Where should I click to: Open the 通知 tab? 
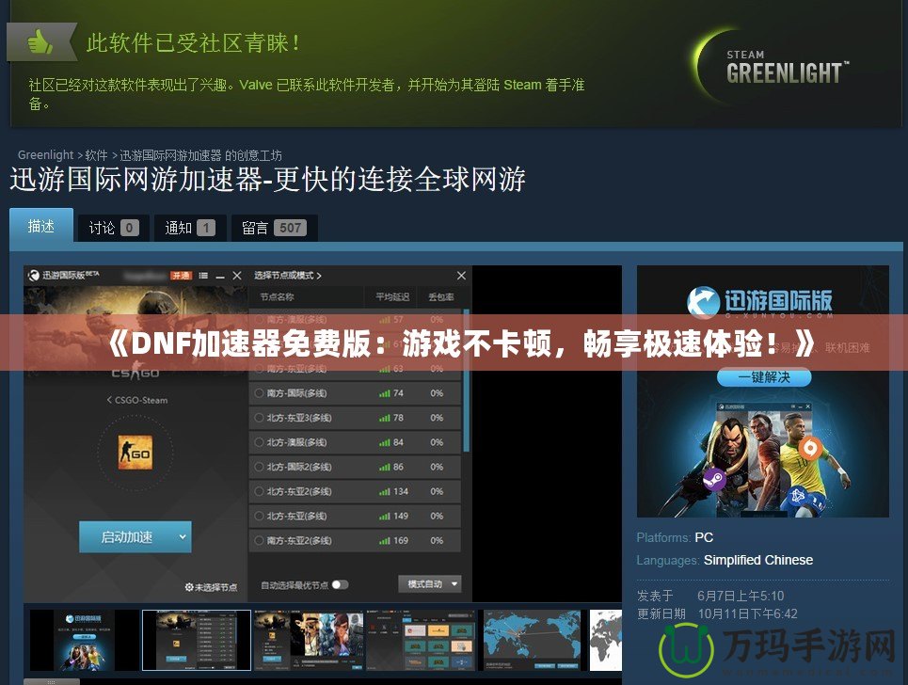pyautogui.click(x=190, y=228)
